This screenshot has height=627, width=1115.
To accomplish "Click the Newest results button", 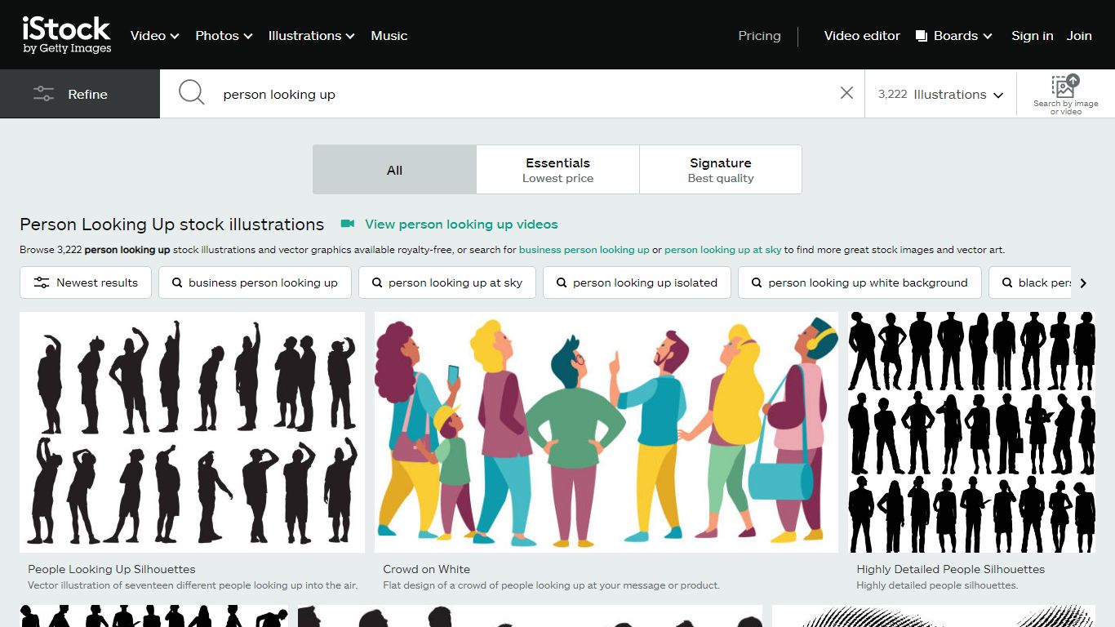I will [86, 282].
